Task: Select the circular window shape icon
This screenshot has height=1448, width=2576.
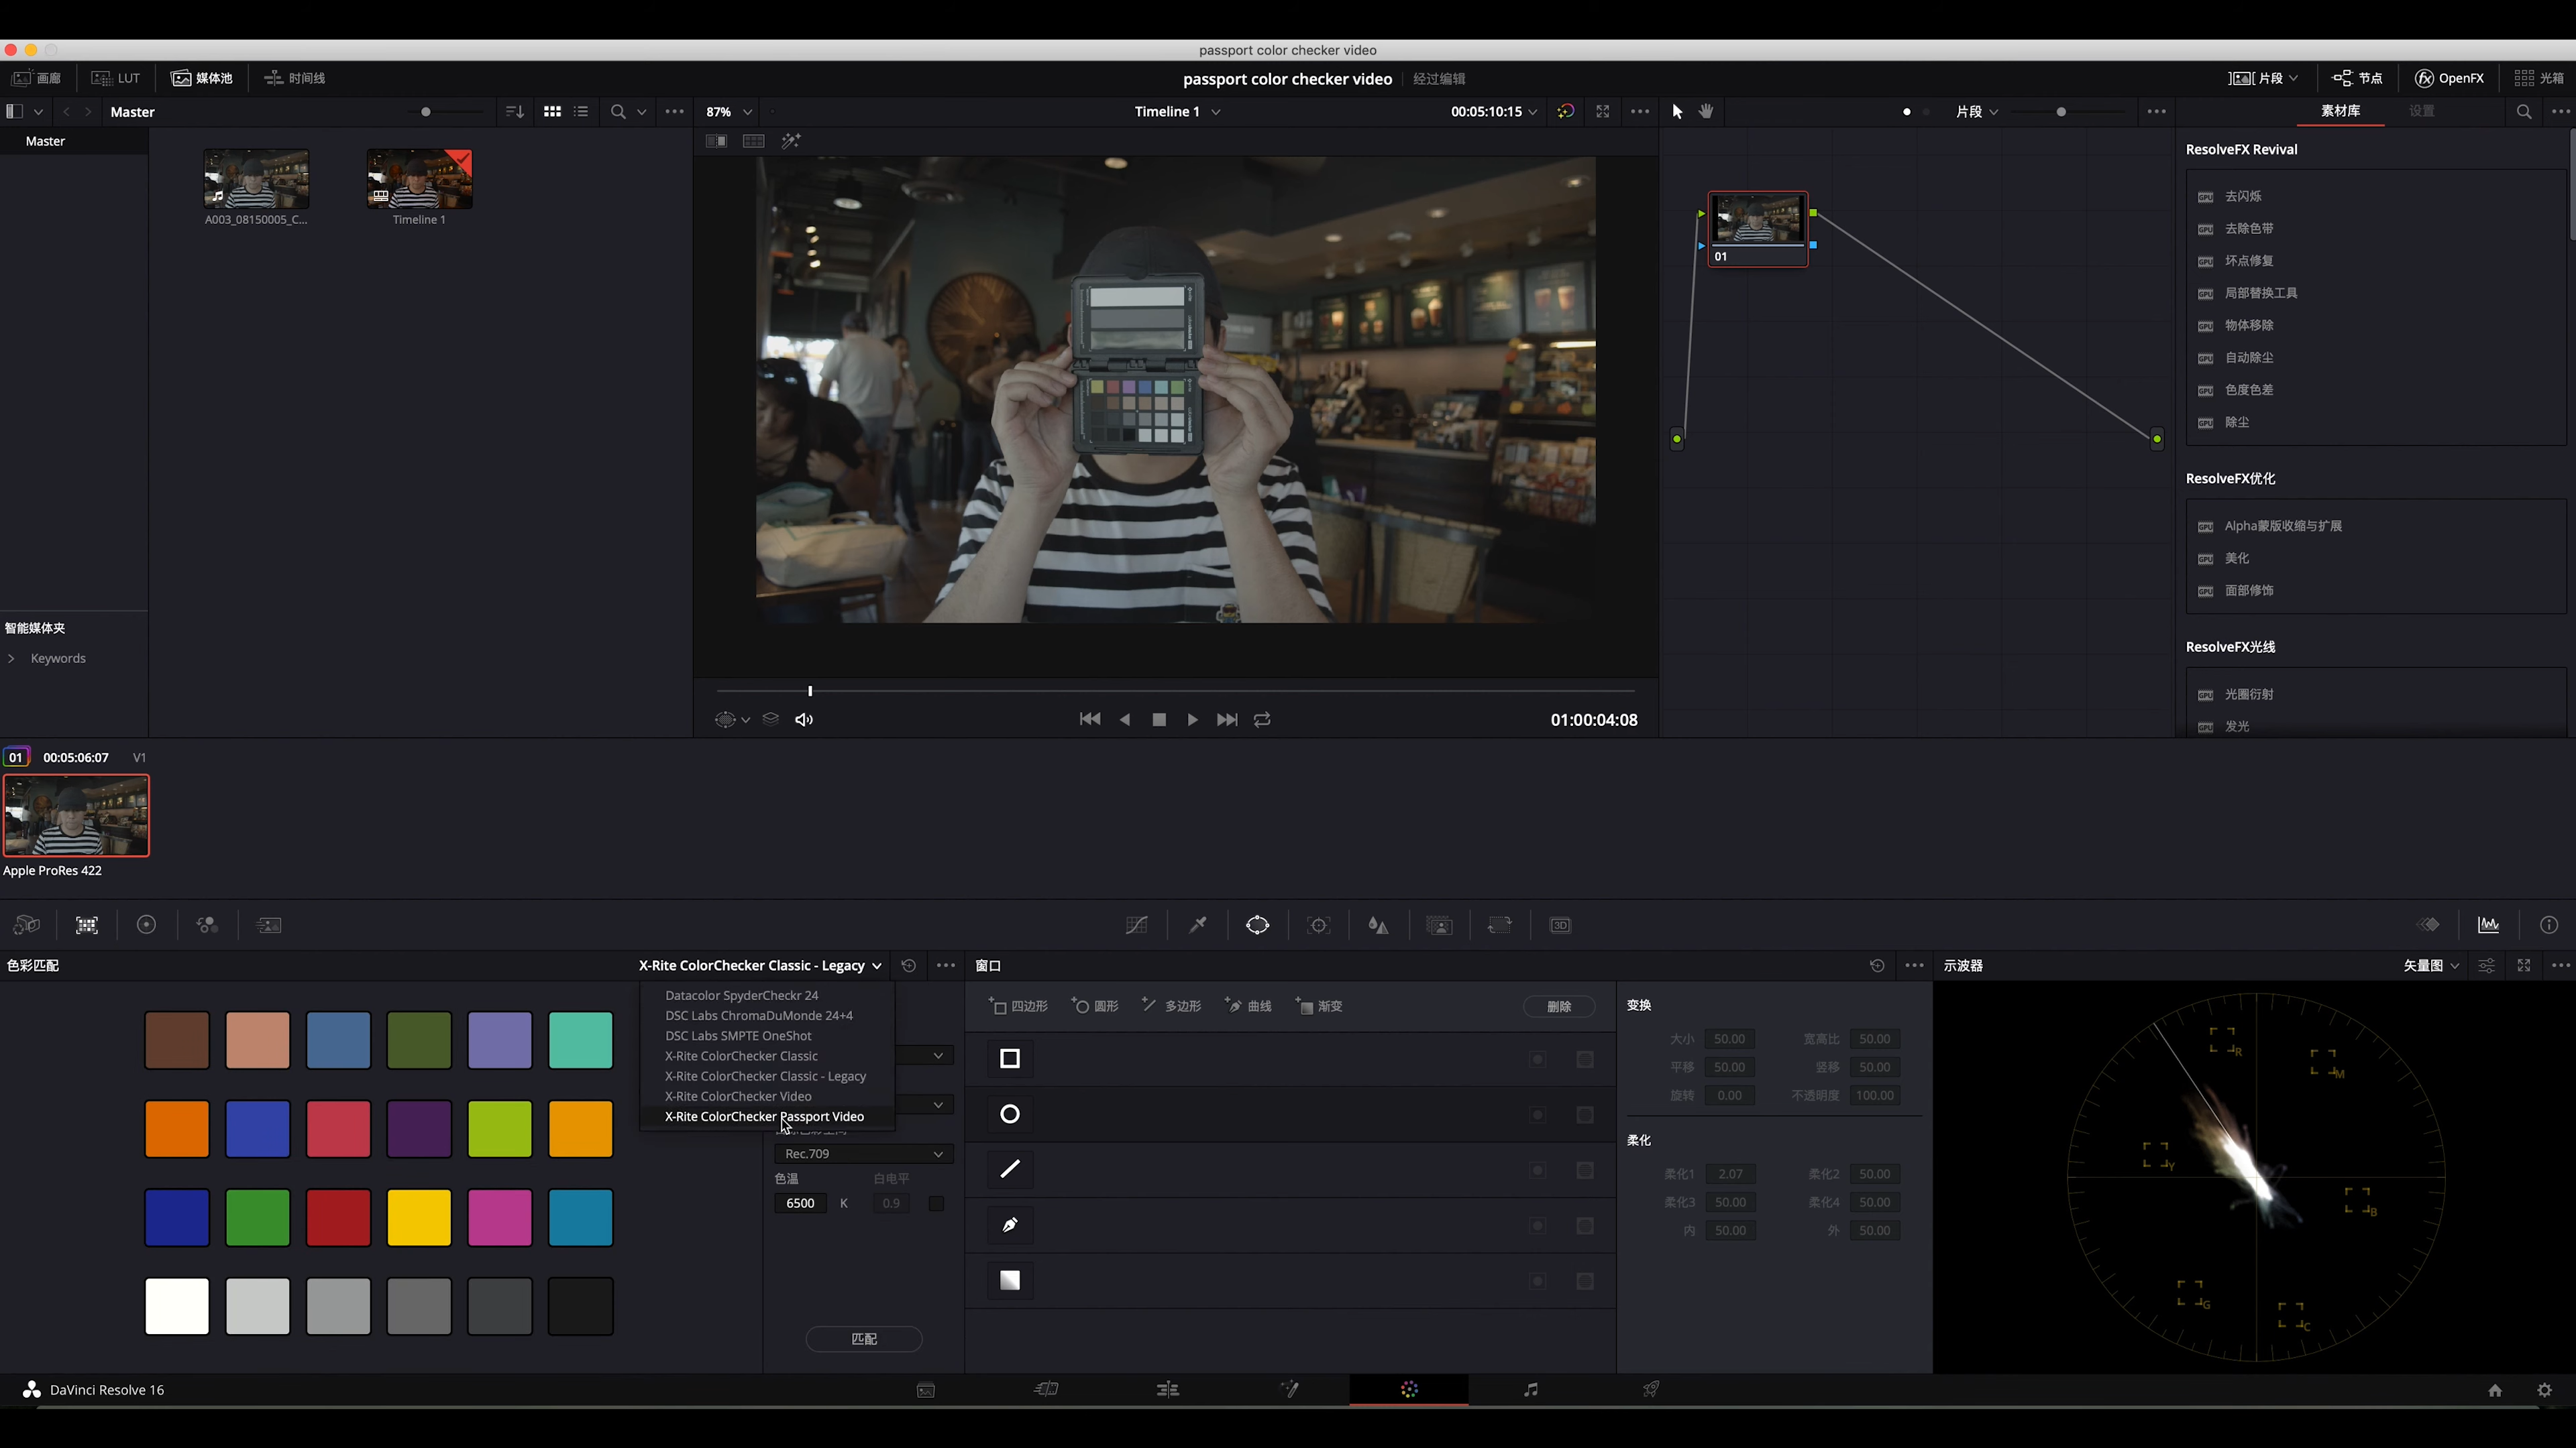Action: (x=1009, y=1114)
